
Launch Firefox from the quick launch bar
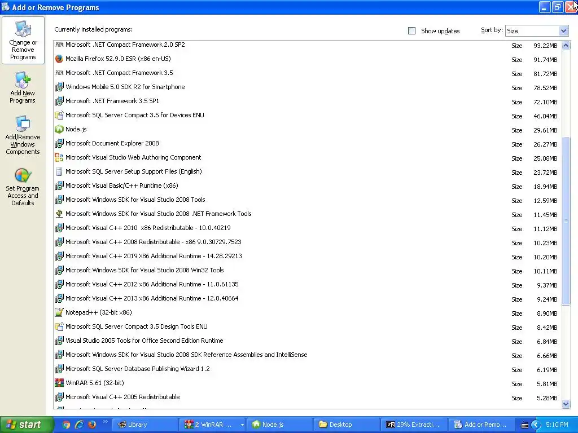click(92, 425)
